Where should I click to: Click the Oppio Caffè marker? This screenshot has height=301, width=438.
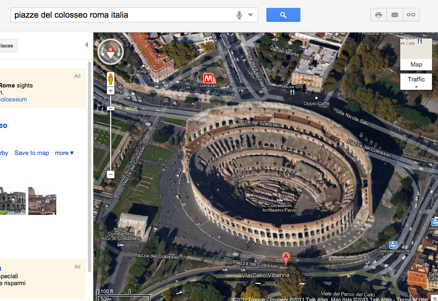(x=316, y=98)
